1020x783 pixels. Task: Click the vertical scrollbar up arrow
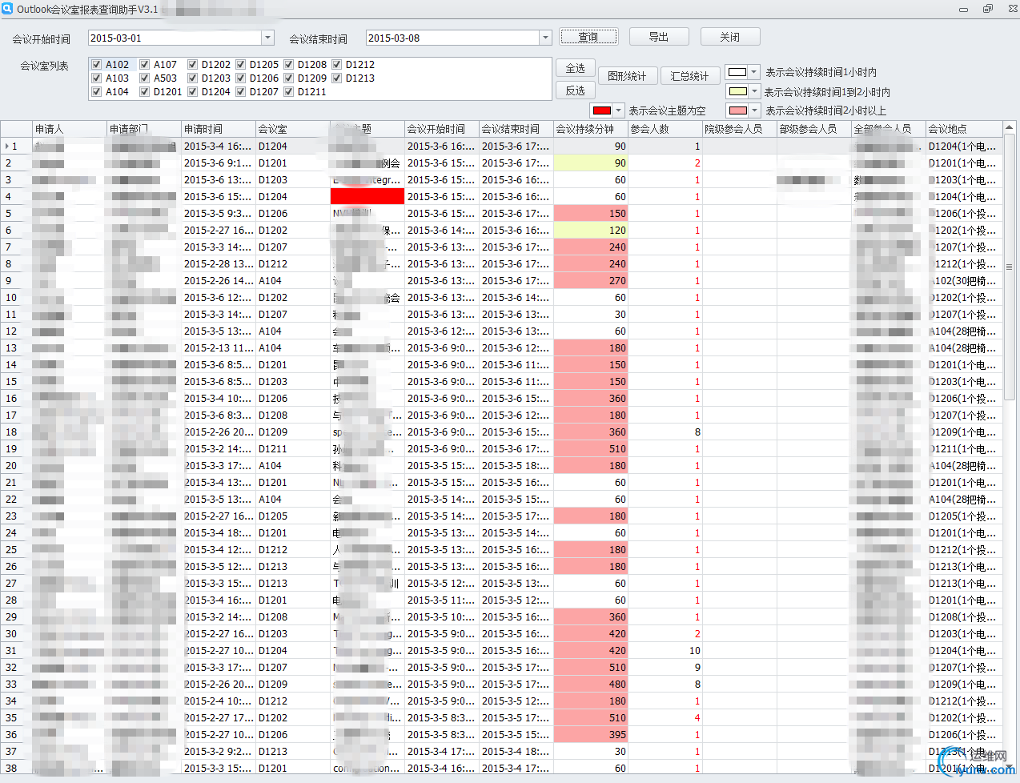click(1010, 127)
